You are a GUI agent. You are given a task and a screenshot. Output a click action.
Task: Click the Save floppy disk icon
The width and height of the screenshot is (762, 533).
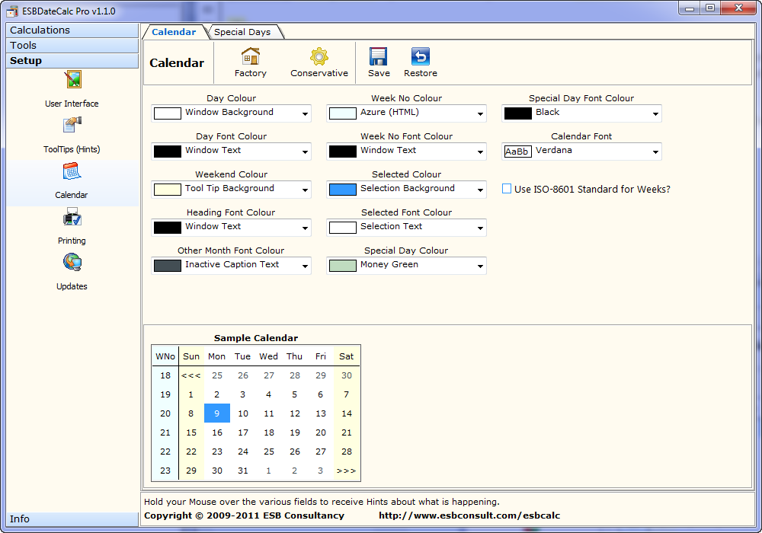point(378,56)
